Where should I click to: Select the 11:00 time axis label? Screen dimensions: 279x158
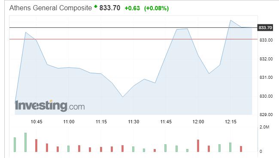[69, 122]
